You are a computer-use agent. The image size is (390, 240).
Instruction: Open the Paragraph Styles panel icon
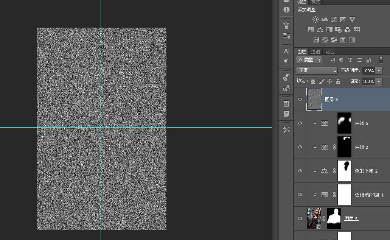point(286,78)
